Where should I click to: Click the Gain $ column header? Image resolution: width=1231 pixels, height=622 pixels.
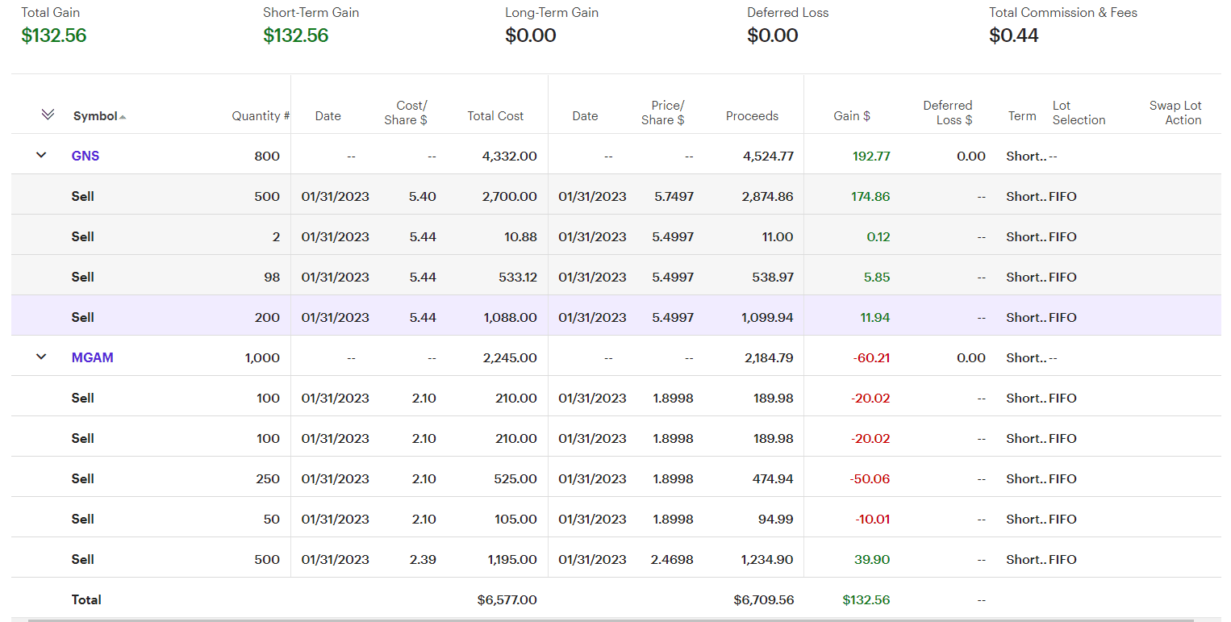pyautogui.click(x=851, y=116)
